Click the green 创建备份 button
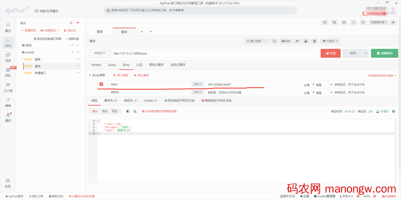Image resolution: width=401 pixels, height=200 pixels. tap(384, 53)
